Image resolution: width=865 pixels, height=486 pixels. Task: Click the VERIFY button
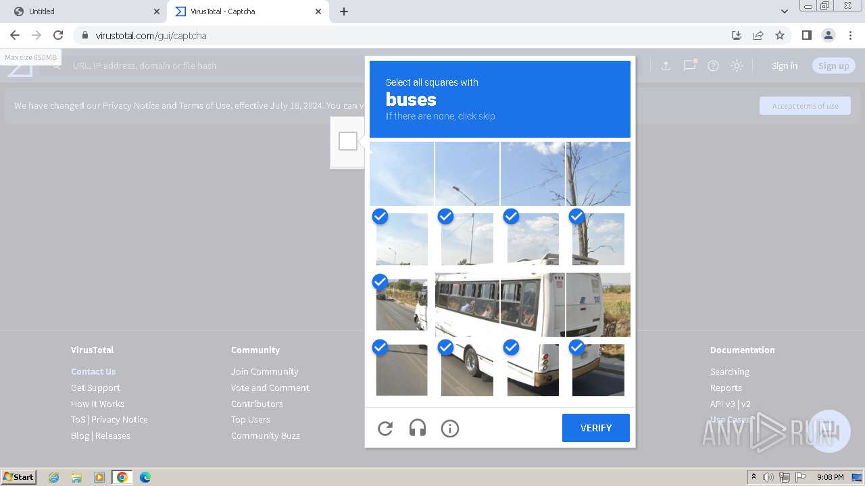pos(596,428)
